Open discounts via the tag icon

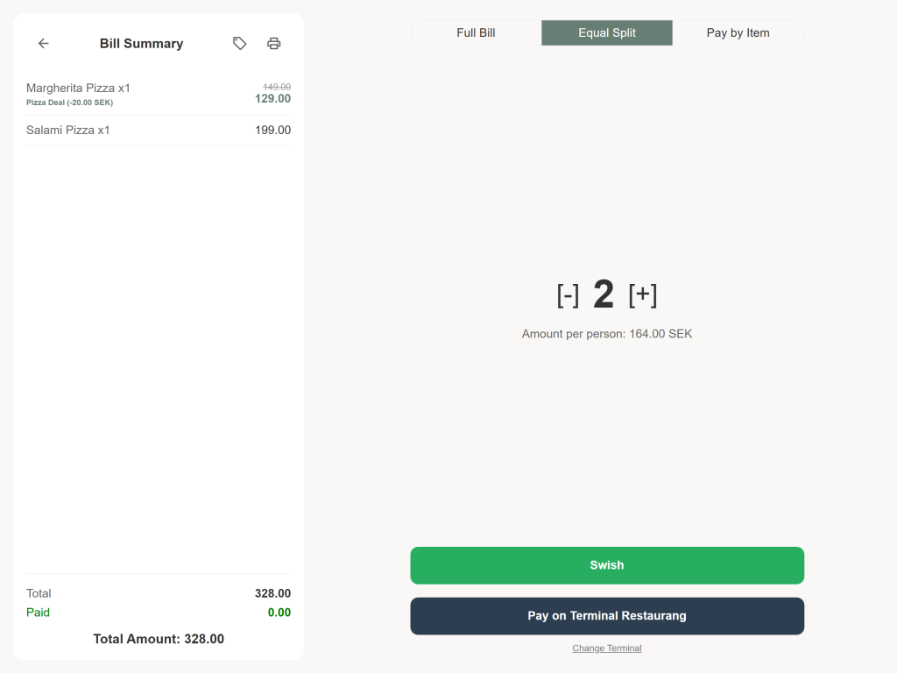pos(240,44)
